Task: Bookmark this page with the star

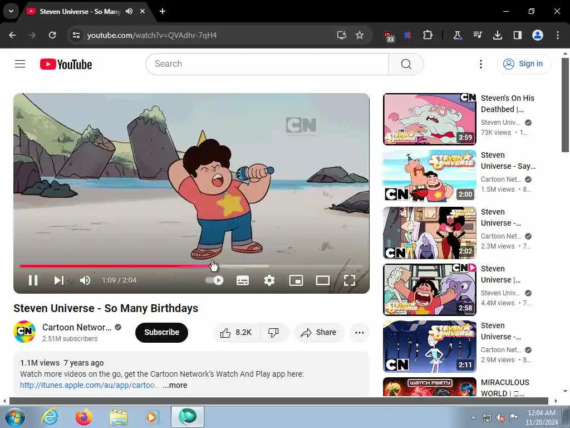Action: pyautogui.click(x=360, y=35)
